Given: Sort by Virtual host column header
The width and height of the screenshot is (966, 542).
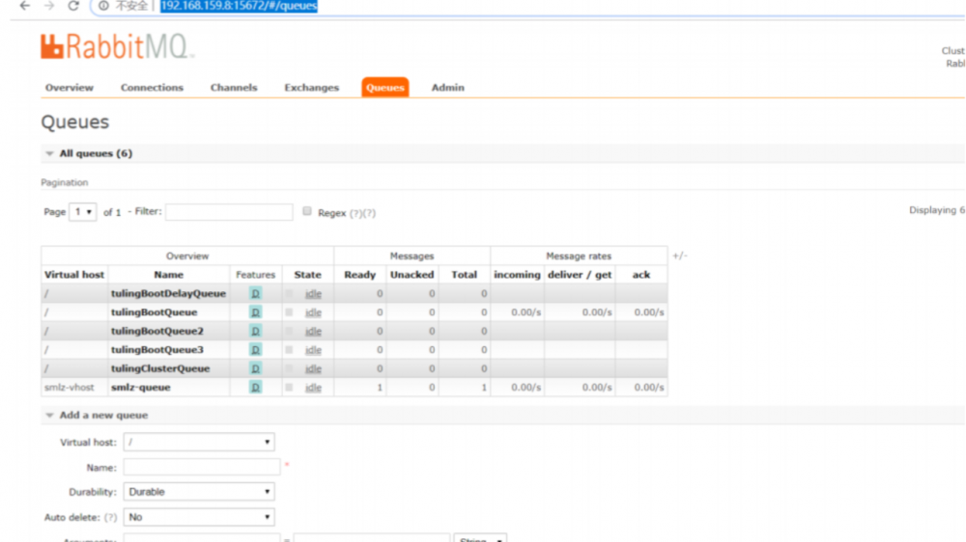Looking at the screenshot, I should tap(74, 275).
